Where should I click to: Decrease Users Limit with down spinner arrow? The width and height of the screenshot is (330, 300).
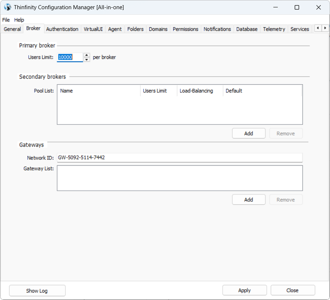pos(87,59)
